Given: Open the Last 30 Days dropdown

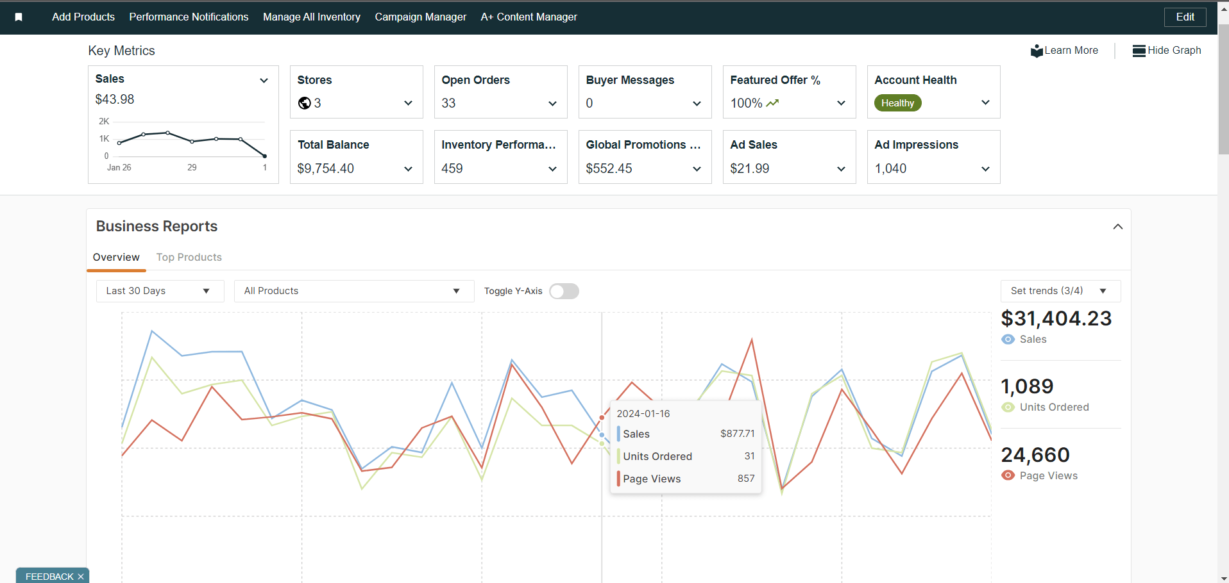Looking at the screenshot, I should [160, 291].
